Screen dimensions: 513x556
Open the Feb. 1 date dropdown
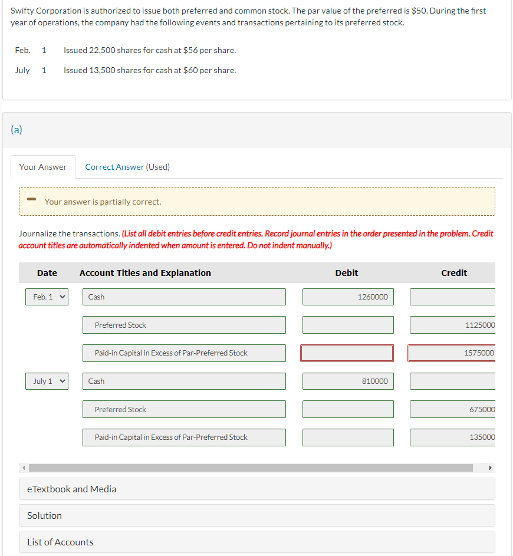47,297
